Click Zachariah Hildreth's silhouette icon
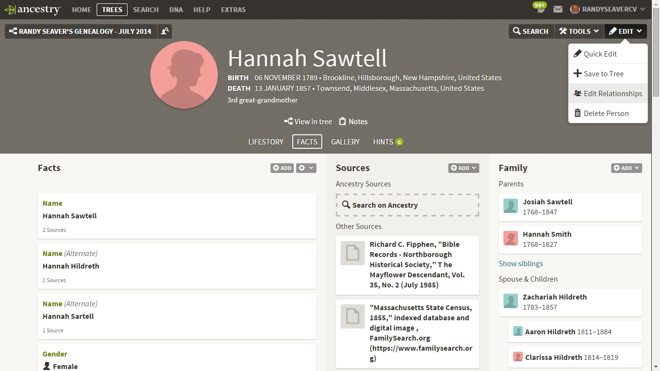Screen dimensions: 660x371 point(511,301)
